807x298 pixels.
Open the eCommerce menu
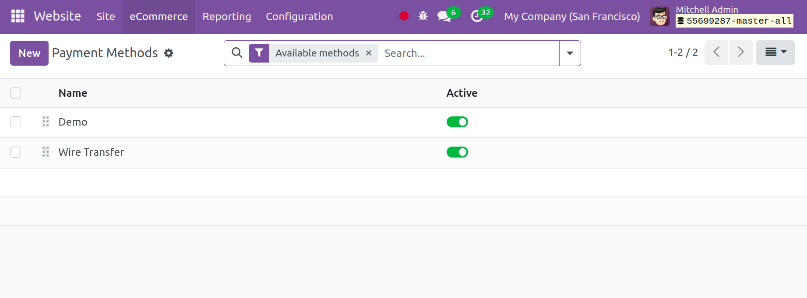159,17
